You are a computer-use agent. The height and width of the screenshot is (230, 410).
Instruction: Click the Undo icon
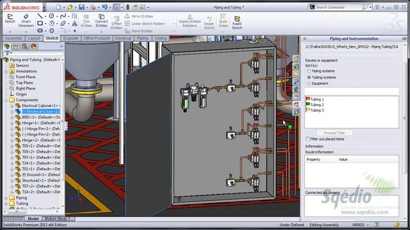point(104,7)
